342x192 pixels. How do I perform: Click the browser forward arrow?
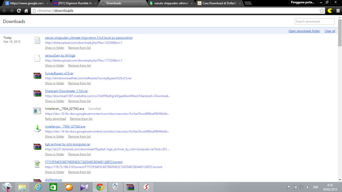pyautogui.click(x=11, y=11)
